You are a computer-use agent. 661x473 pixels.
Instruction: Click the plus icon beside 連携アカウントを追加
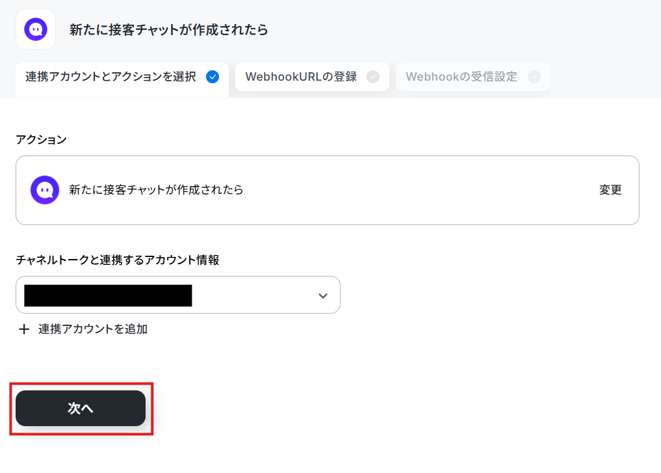[24, 329]
